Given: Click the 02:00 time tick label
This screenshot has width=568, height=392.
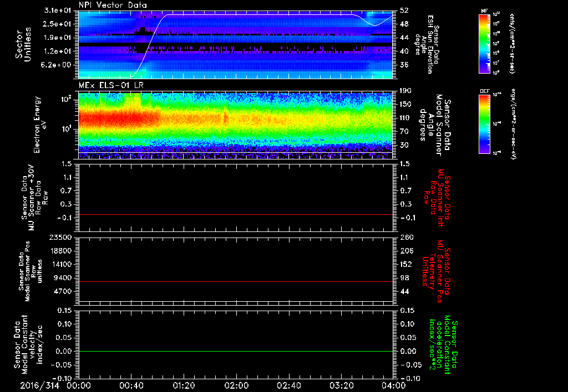Looking at the screenshot, I should click(x=236, y=385).
